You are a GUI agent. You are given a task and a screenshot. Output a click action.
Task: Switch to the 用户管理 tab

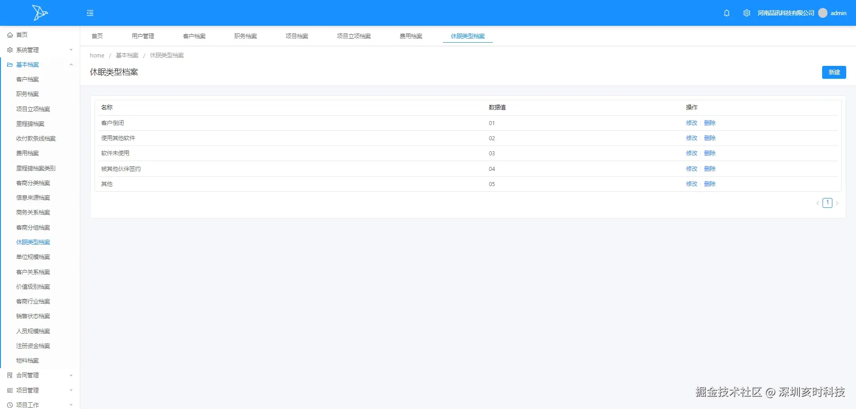click(143, 36)
